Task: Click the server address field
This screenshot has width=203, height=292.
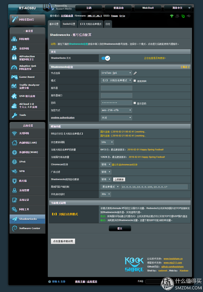Action: pyautogui.click(x=116, y=88)
